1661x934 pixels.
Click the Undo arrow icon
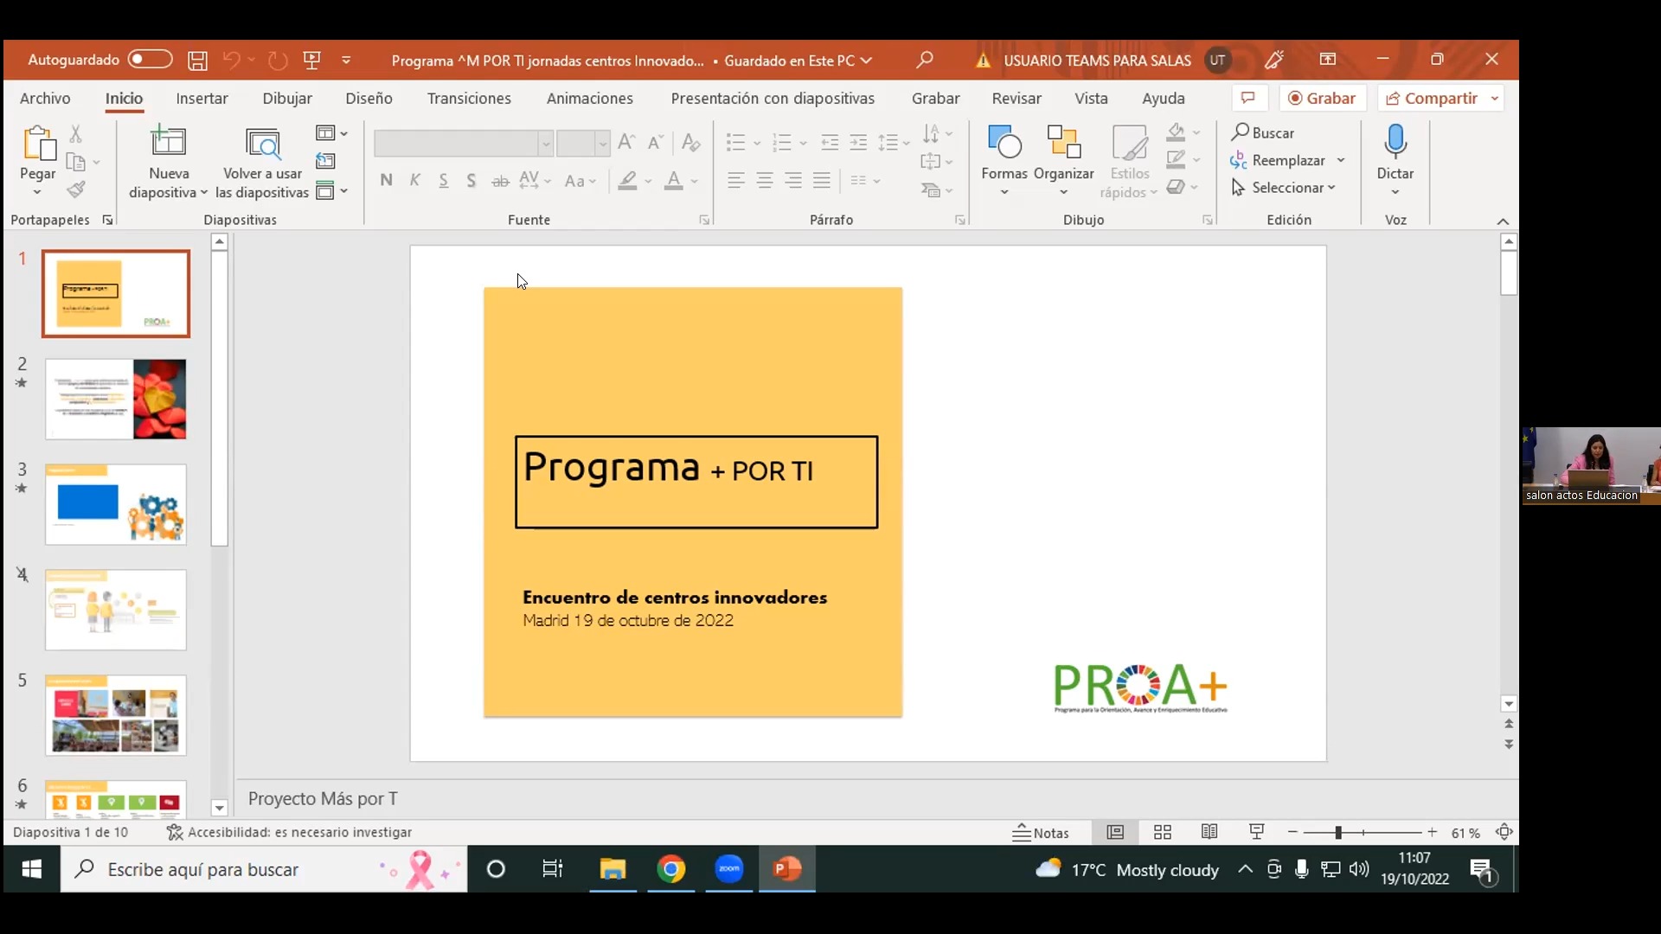coord(231,61)
